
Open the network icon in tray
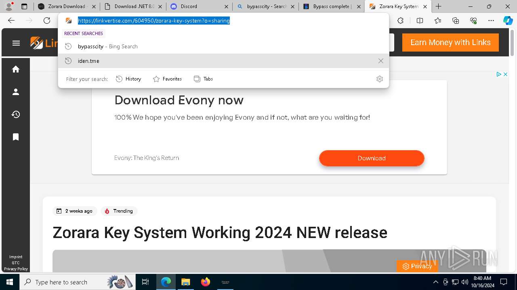click(x=455, y=282)
